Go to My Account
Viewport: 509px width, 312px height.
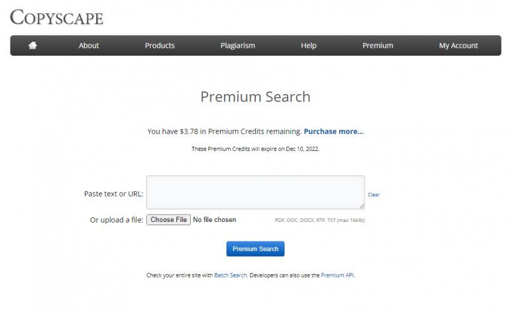tap(459, 46)
